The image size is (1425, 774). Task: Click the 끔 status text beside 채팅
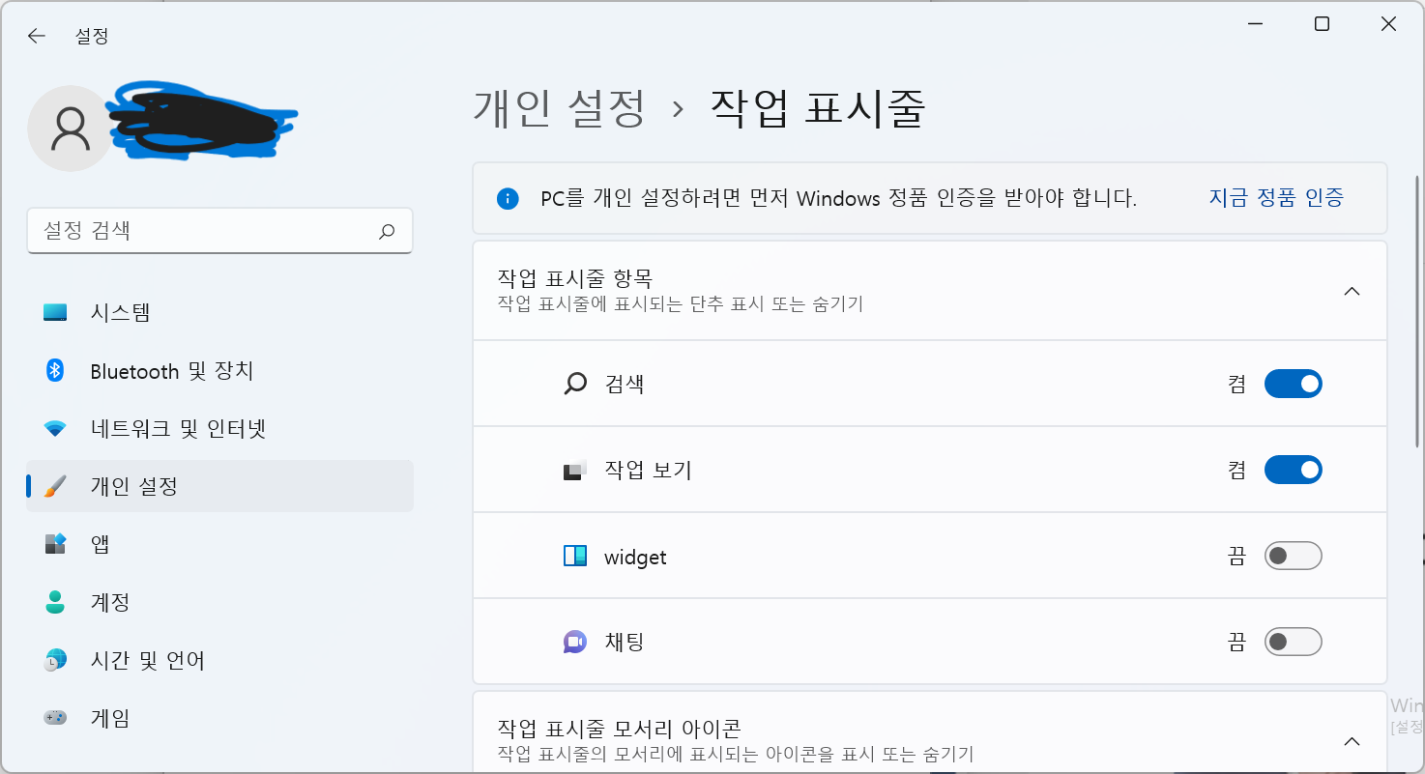pyautogui.click(x=1236, y=643)
